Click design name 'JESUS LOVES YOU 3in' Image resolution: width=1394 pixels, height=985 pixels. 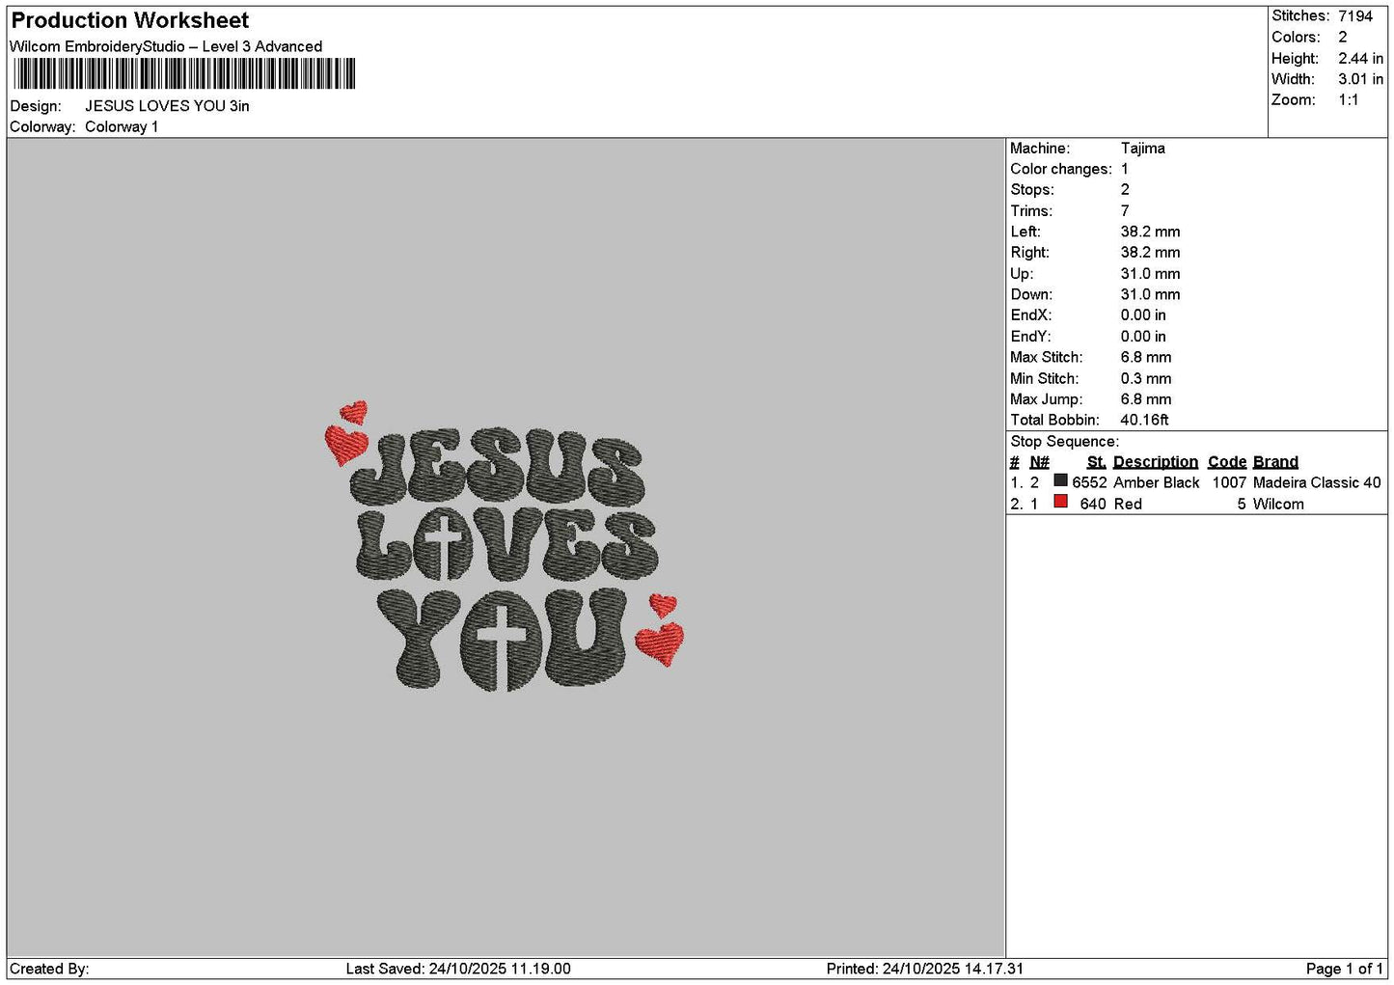tap(167, 106)
